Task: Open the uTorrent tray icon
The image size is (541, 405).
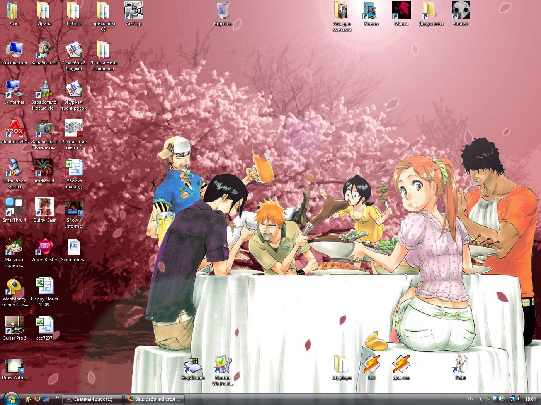Action: tap(502, 398)
